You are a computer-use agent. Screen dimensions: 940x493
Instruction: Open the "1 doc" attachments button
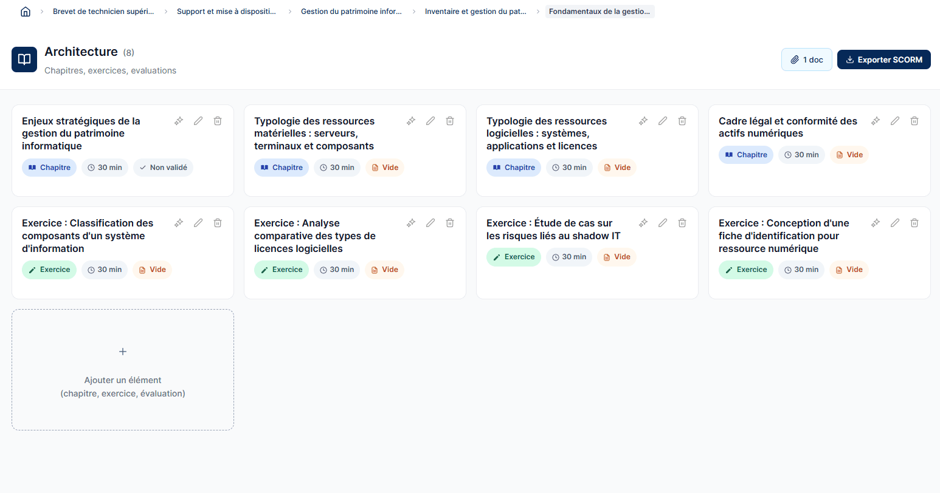coord(806,59)
